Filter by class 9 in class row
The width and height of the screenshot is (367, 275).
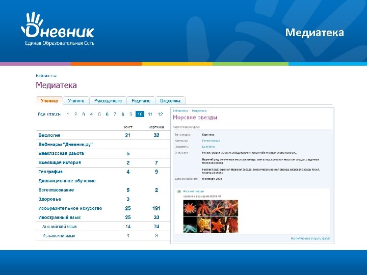(130, 114)
